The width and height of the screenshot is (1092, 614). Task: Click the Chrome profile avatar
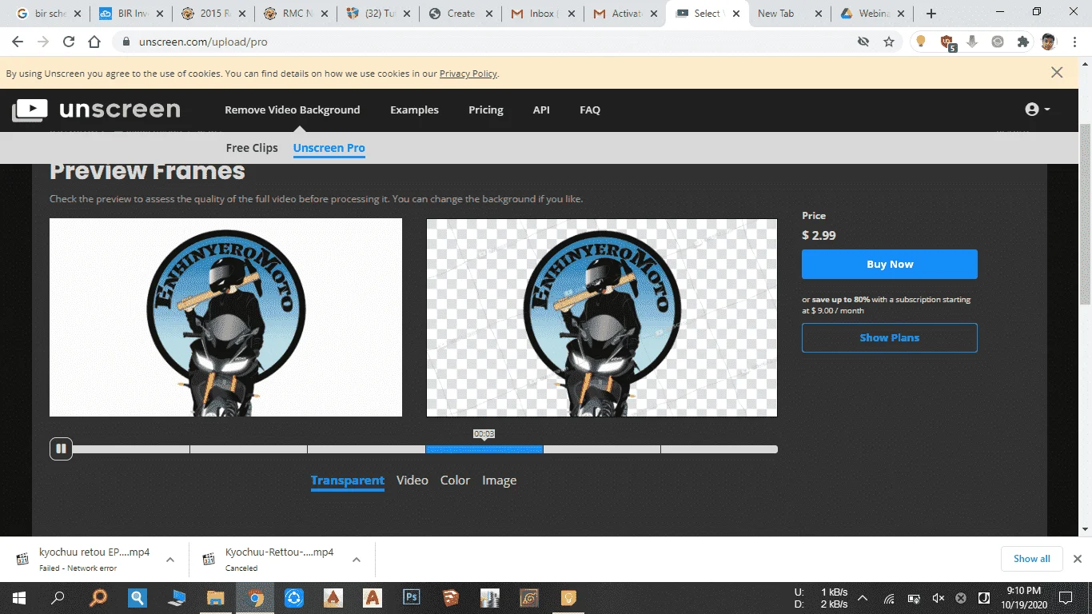pos(1049,42)
